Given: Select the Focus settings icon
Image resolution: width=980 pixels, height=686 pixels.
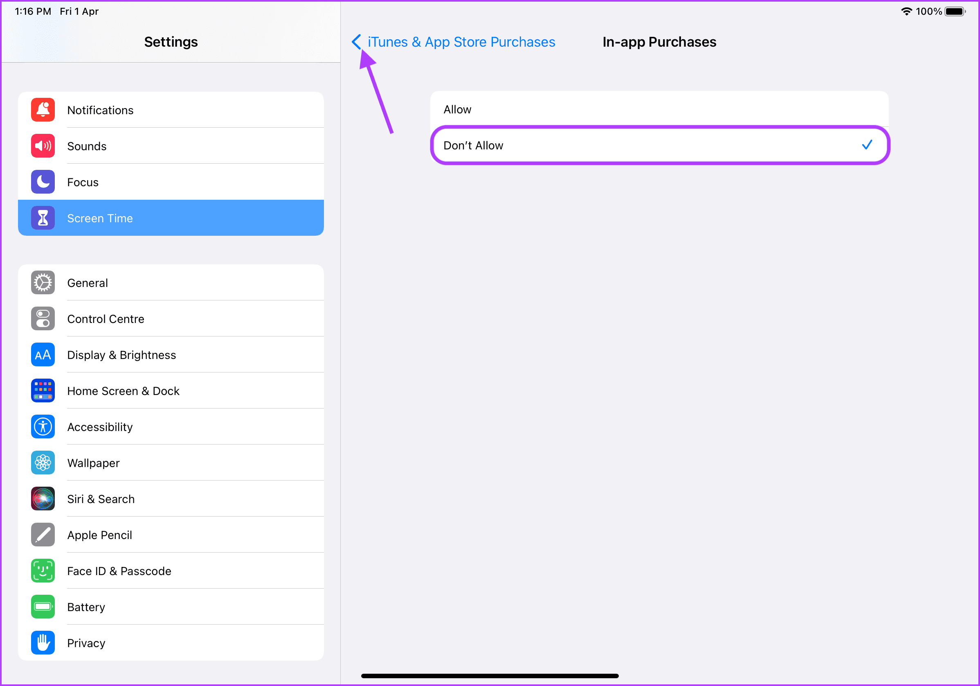Looking at the screenshot, I should (43, 182).
